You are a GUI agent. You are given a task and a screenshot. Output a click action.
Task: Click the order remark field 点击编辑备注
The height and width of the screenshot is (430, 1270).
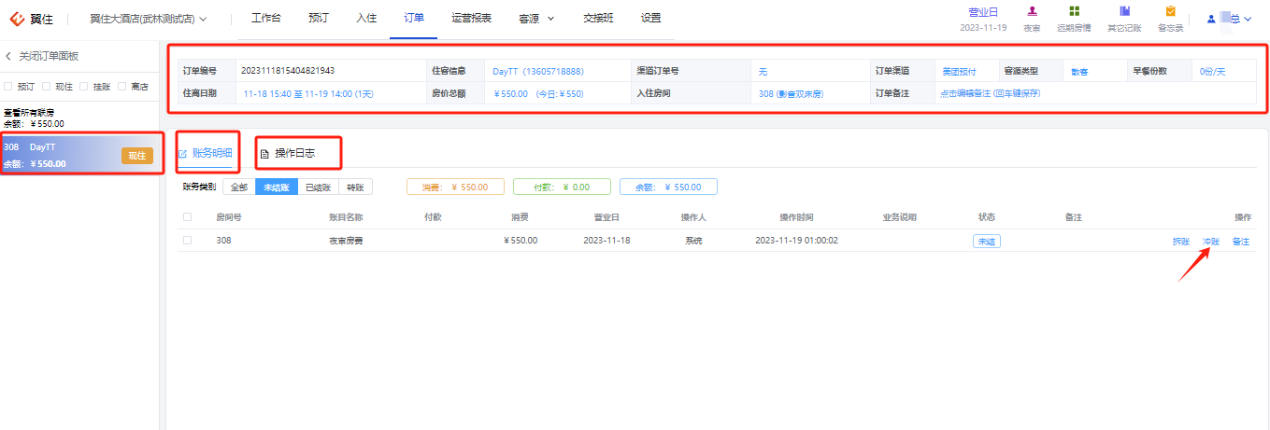coord(990,93)
